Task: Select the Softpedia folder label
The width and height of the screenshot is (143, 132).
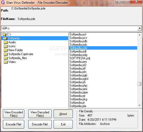Action: 14,38
